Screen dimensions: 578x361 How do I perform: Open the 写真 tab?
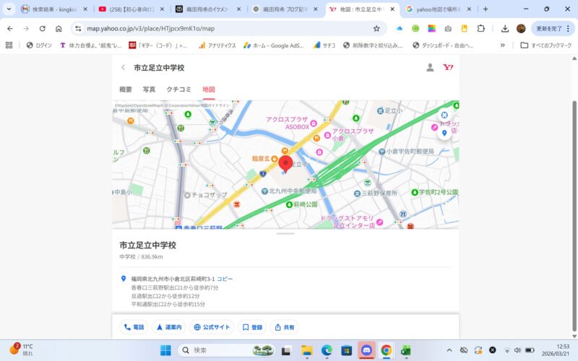pyautogui.click(x=149, y=90)
